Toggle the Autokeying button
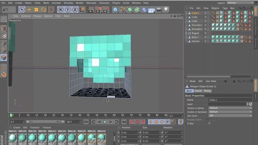The width and height of the screenshot is (258, 145). 137,122
